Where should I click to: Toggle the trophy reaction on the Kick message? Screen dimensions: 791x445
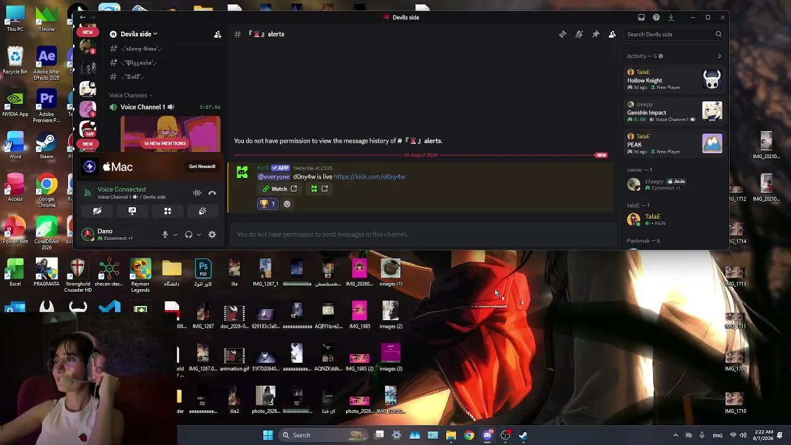267,204
